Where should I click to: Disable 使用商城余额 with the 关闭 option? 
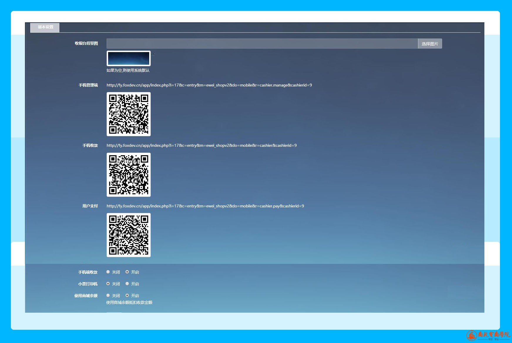[108, 295]
